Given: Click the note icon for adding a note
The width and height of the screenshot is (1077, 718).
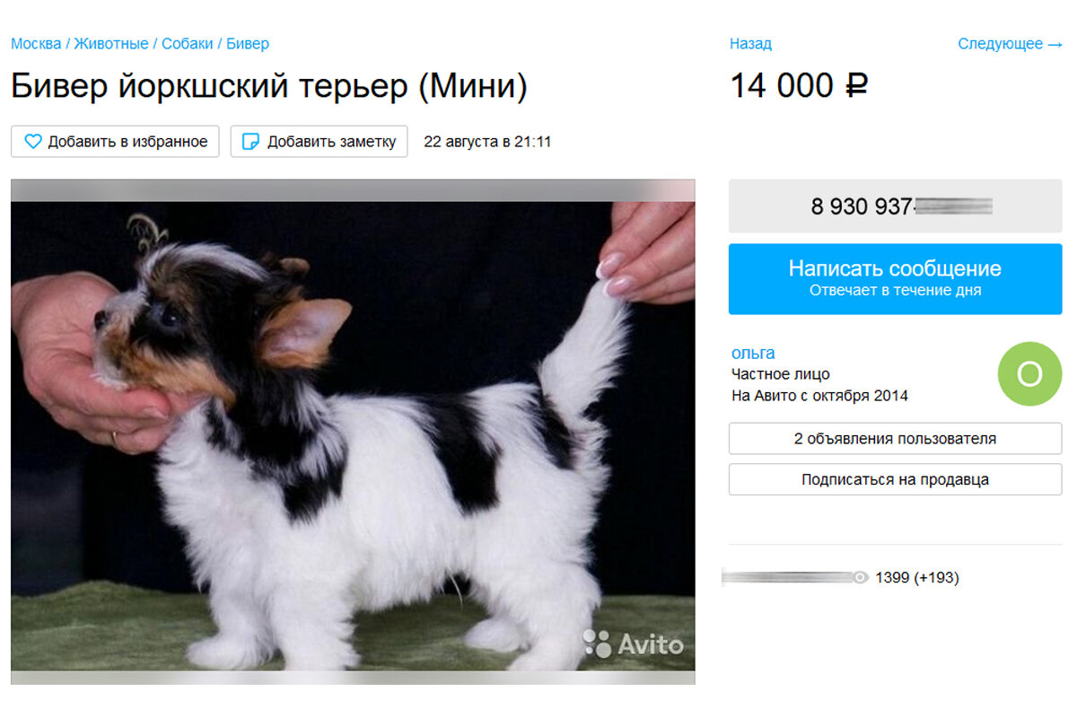Looking at the screenshot, I should click(x=251, y=142).
